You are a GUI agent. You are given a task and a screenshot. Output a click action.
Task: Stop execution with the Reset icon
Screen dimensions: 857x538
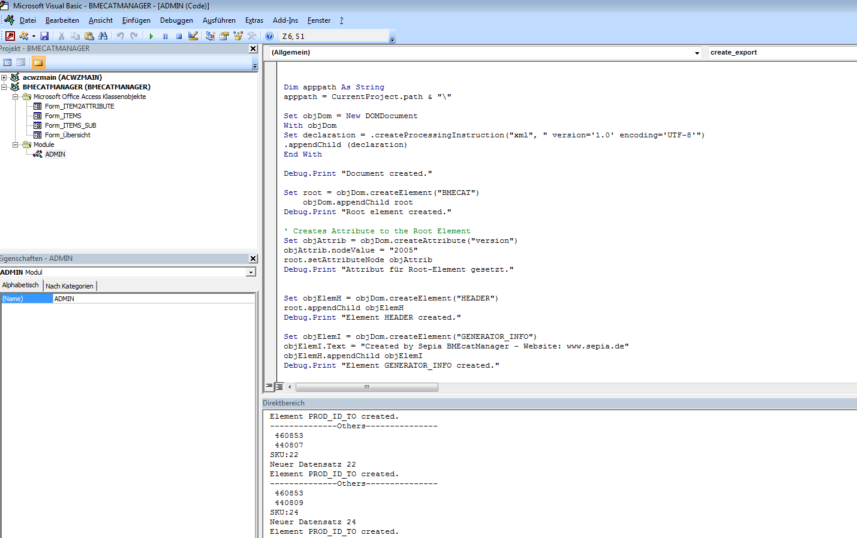[178, 36]
